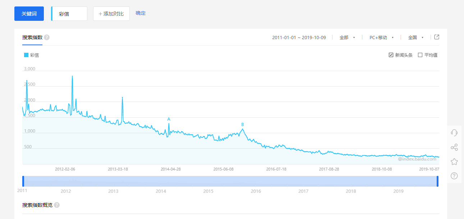Click help icon next to 搜索指数
This screenshot has width=464, height=219.
coord(47,37)
